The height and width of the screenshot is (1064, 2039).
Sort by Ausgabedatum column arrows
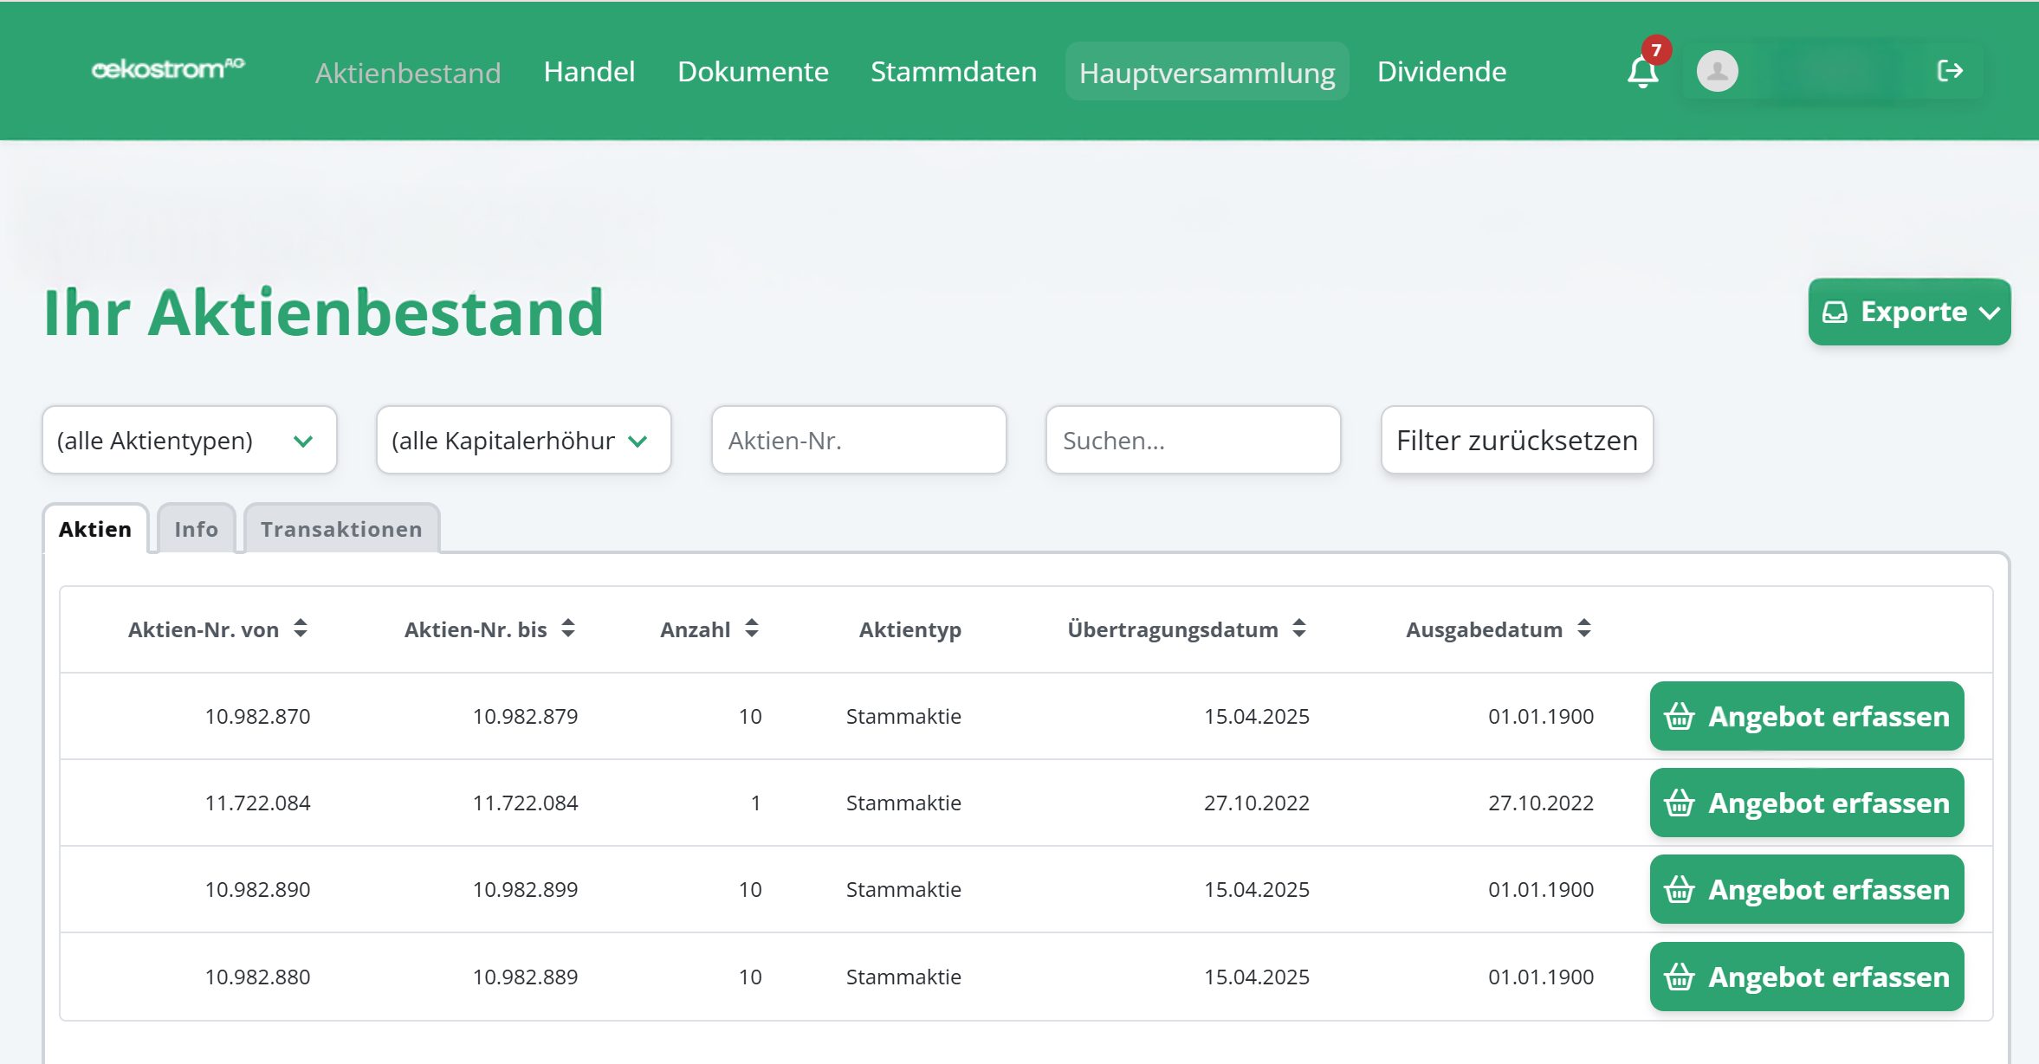pyautogui.click(x=1584, y=629)
